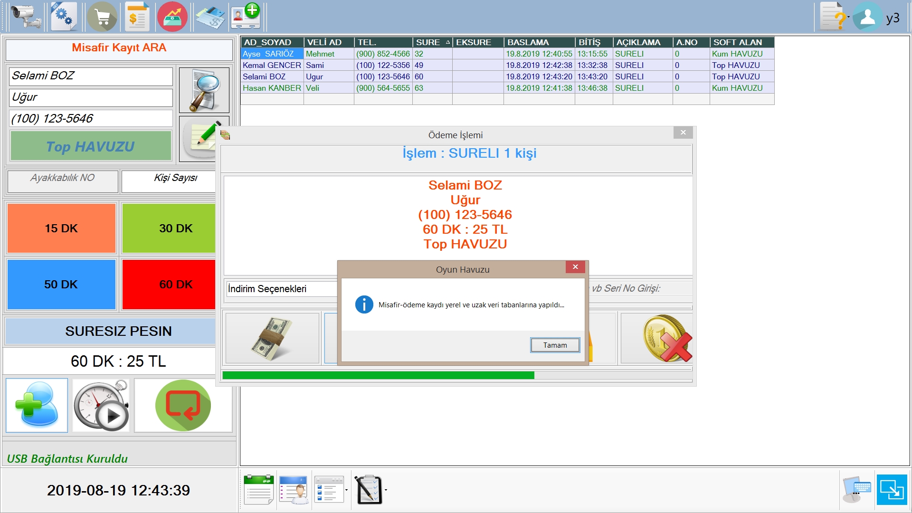
Task: Select the blue 50 DK duration tile
Action: (x=61, y=285)
